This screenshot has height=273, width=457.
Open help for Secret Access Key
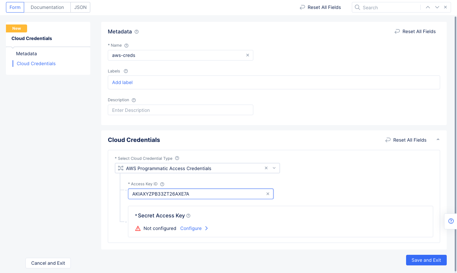[x=188, y=215]
